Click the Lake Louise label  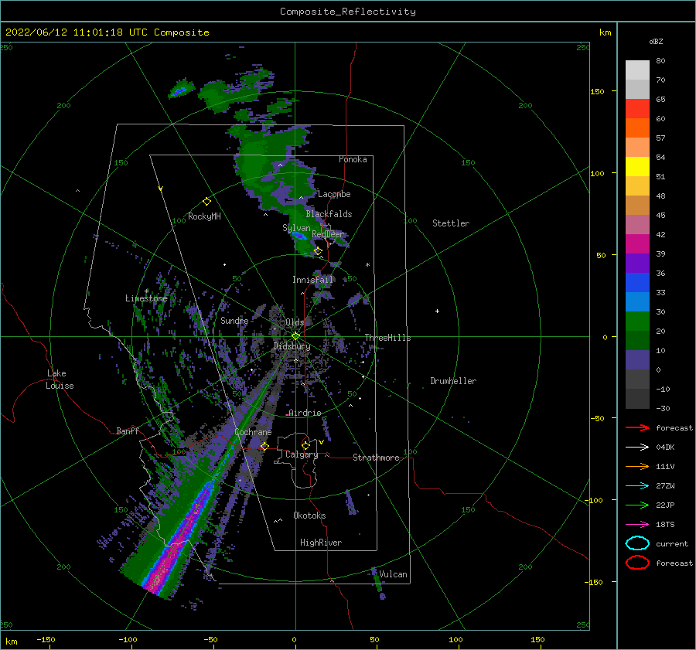click(x=60, y=379)
